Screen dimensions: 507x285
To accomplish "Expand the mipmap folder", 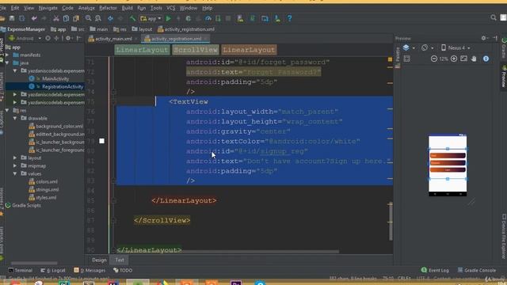I will tap(15, 165).
